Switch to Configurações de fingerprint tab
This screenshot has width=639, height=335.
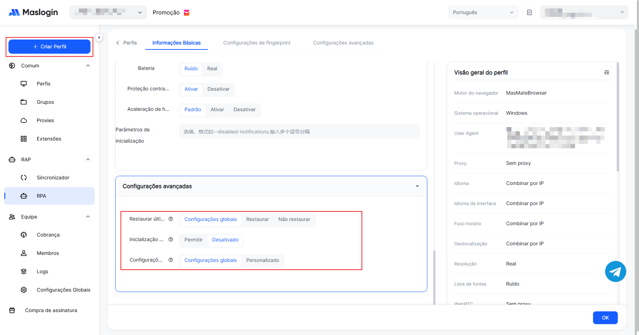pyautogui.click(x=257, y=43)
